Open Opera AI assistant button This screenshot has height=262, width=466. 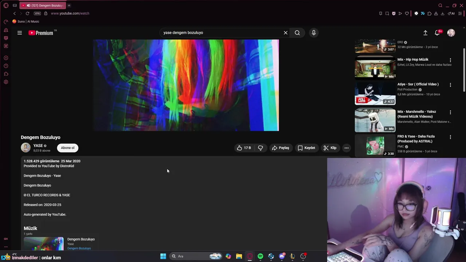pyautogui.click(x=451, y=13)
